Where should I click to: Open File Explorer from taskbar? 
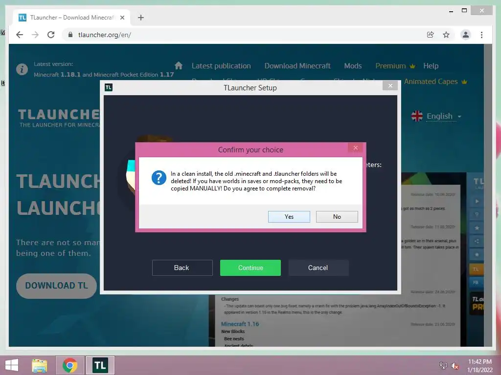pos(40,365)
